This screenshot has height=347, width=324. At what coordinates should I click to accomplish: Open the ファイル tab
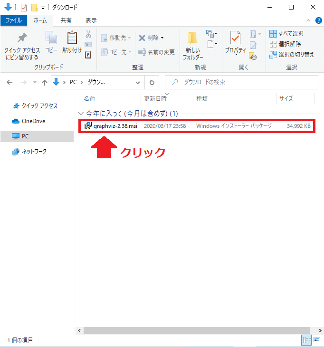click(14, 20)
